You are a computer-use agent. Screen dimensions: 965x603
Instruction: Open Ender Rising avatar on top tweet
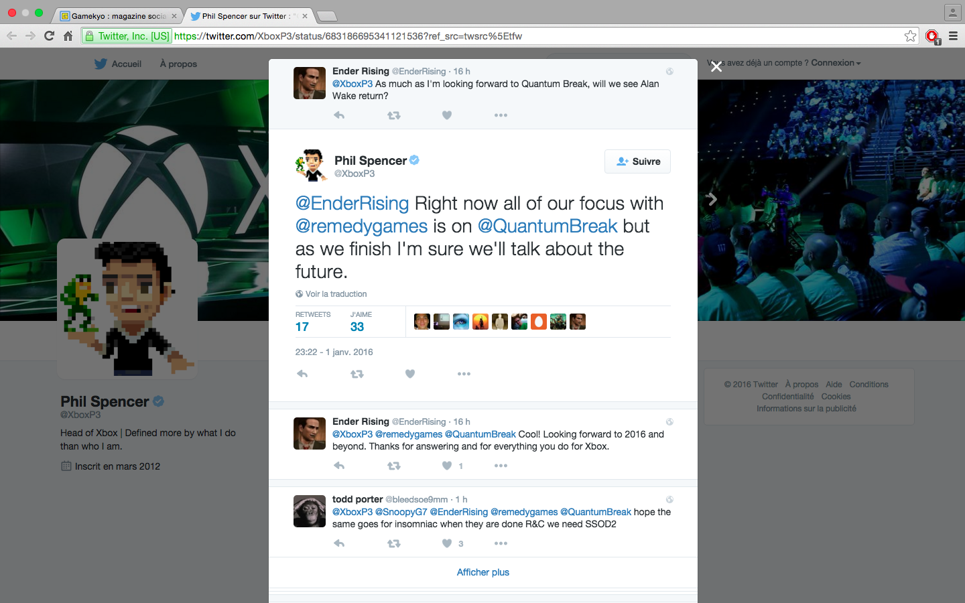click(310, 83)
